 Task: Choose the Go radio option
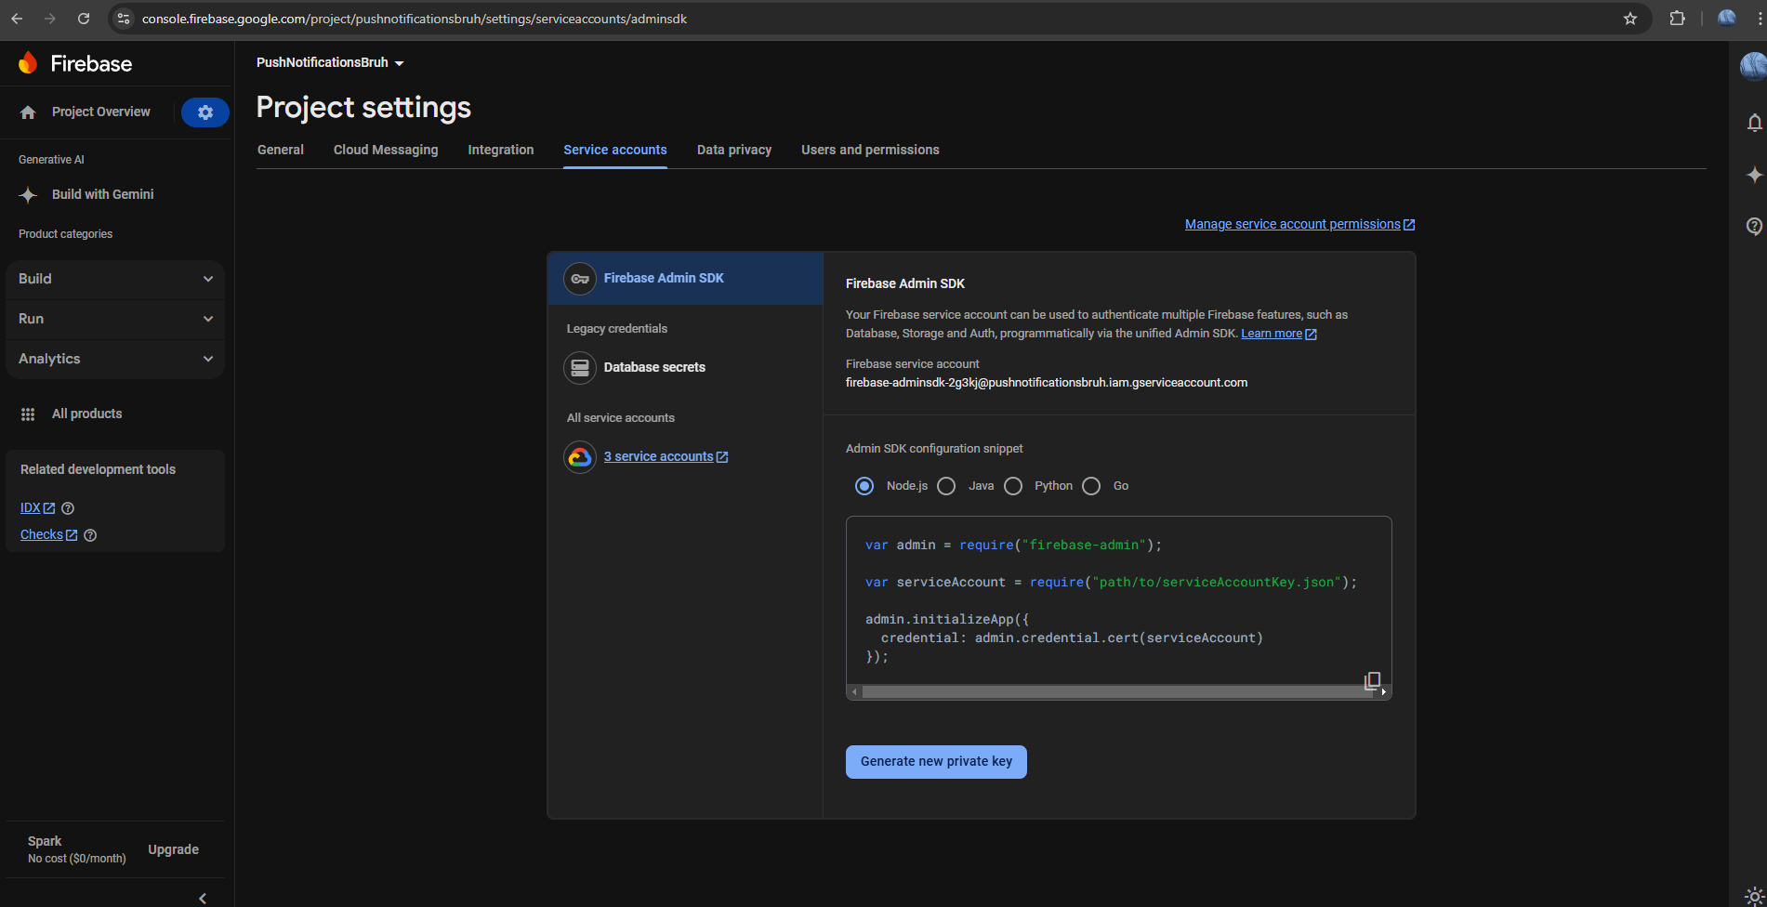(1091, 486)
